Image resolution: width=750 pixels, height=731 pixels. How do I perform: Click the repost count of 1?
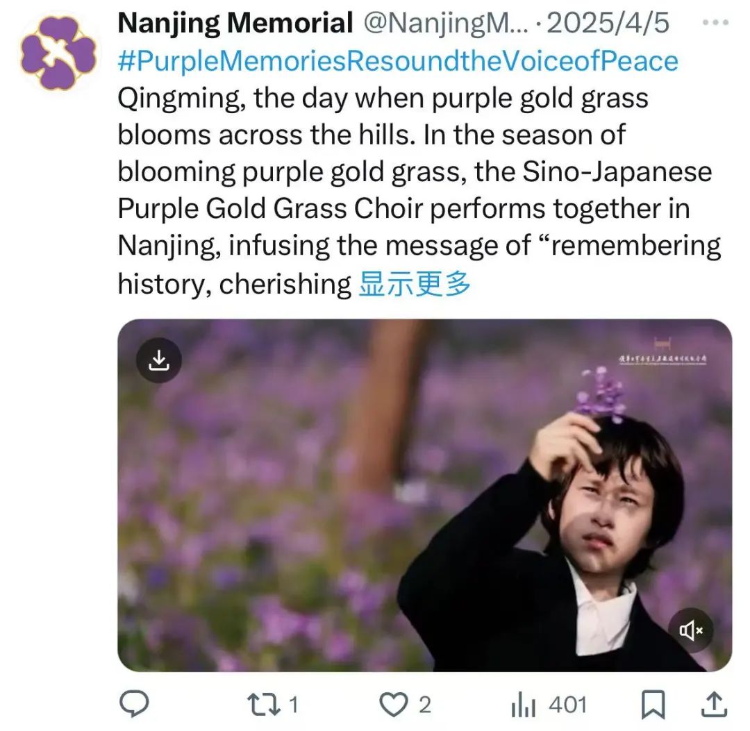292,705
